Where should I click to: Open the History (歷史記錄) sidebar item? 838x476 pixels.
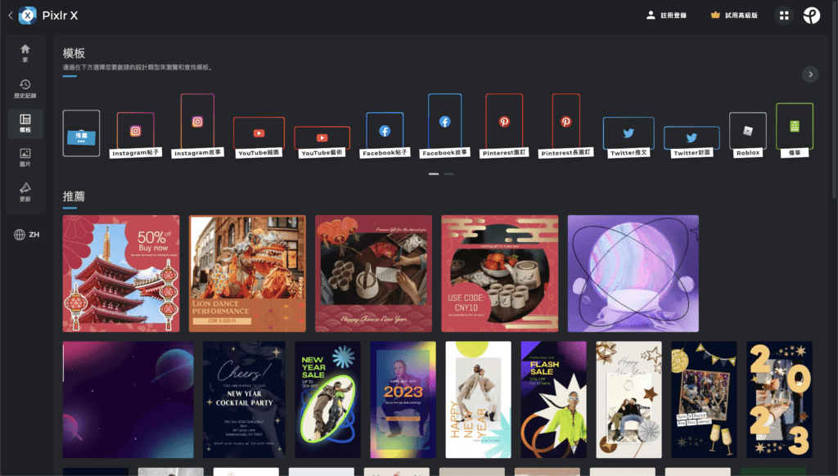point(25,88)
